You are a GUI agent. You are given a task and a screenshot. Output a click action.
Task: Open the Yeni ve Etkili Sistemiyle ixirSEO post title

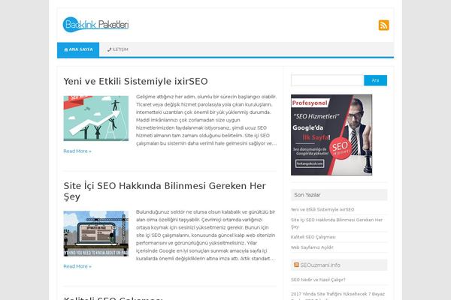click(x=135, y=81)
